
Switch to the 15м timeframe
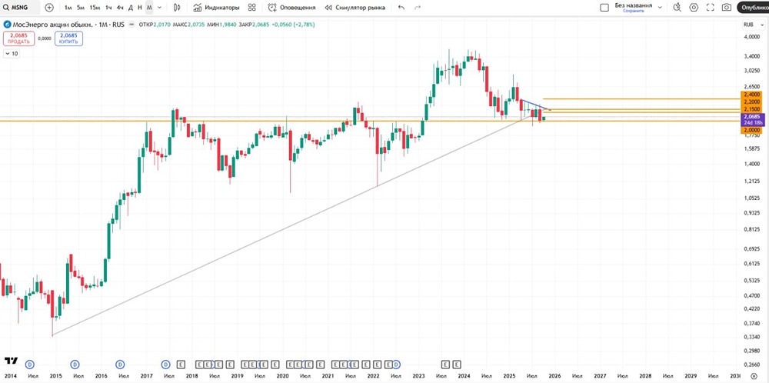click(95, 8)
